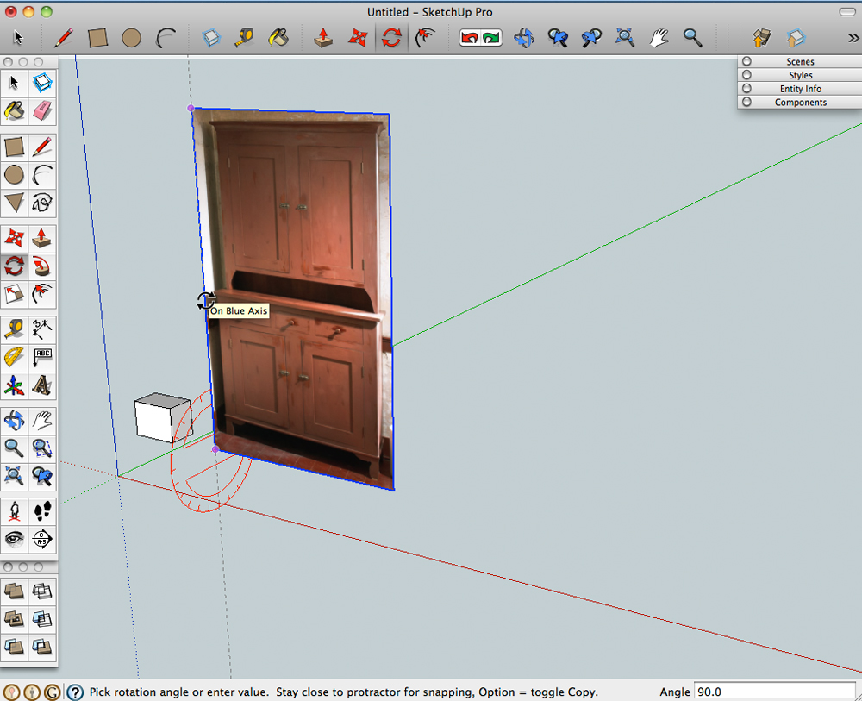Viewport: 862px width, 701px height.
Task: Select the Section Plane tool
Action: pos(42,540)
